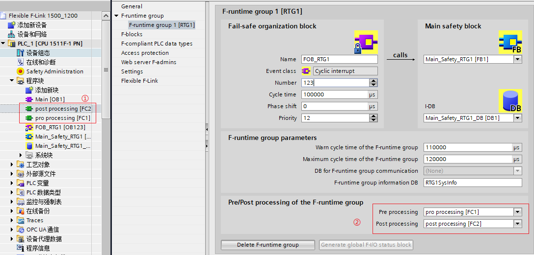
Task: Open the Pre processing dropdown
Action: coord(517,212)
